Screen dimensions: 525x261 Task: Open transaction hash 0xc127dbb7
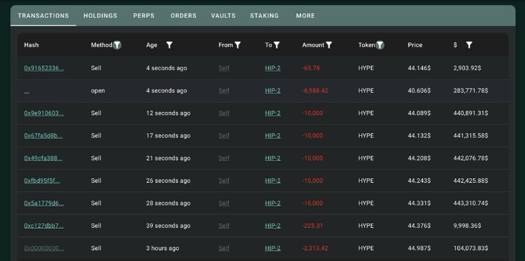point(44,226)
